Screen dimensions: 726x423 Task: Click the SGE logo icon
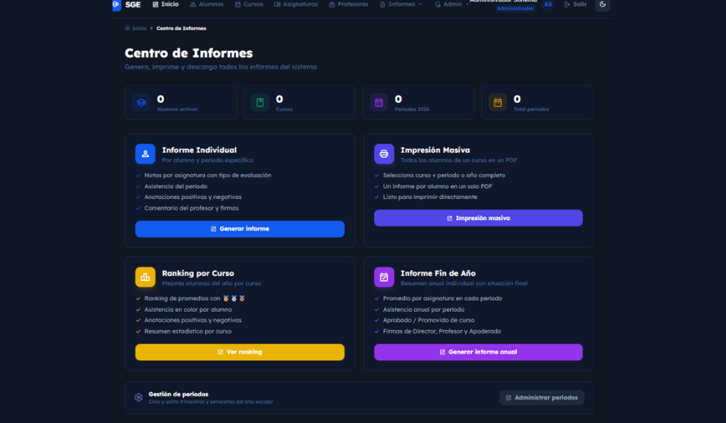(x=116, y=5)
